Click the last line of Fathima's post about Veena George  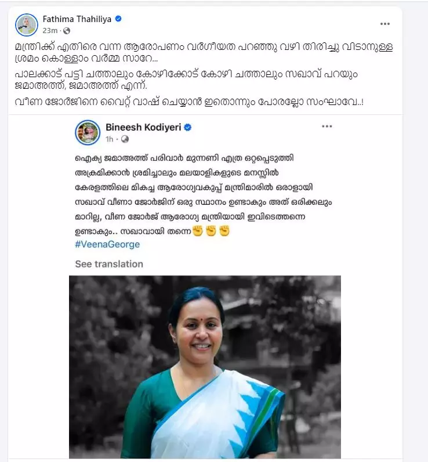[x=189, y=102]
